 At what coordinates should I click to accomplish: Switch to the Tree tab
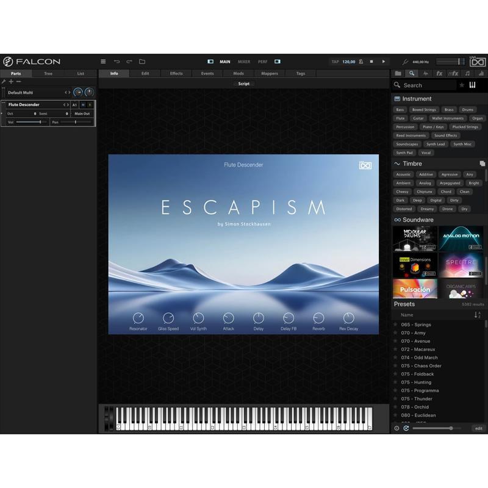[x=48, y=74]
